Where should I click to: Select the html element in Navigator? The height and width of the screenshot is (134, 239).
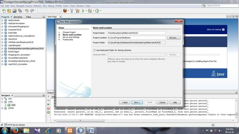[13, 105]
